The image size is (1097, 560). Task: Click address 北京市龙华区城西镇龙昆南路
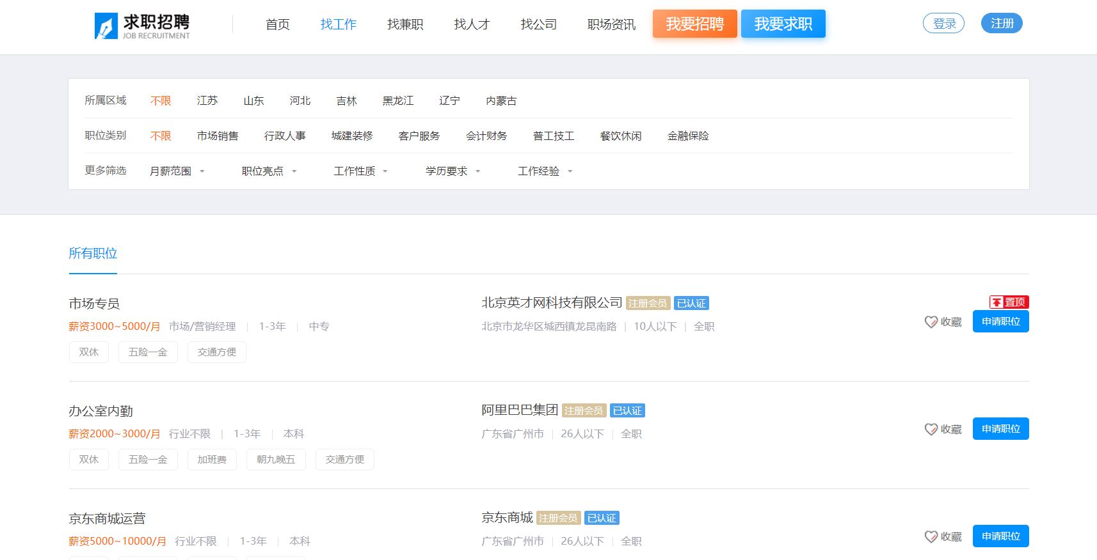click(x=549, y=327)
